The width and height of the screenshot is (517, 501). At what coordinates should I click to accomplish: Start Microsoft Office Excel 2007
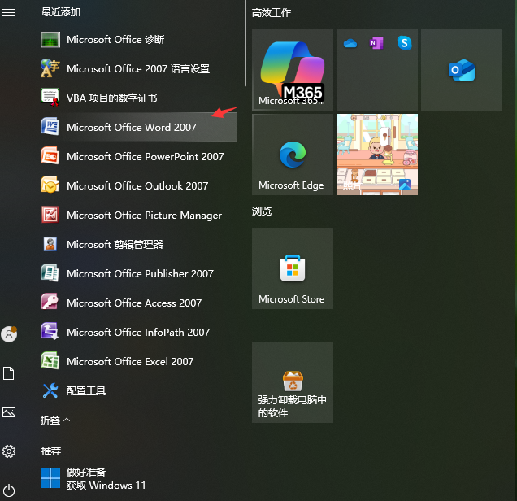coord(130,362)
